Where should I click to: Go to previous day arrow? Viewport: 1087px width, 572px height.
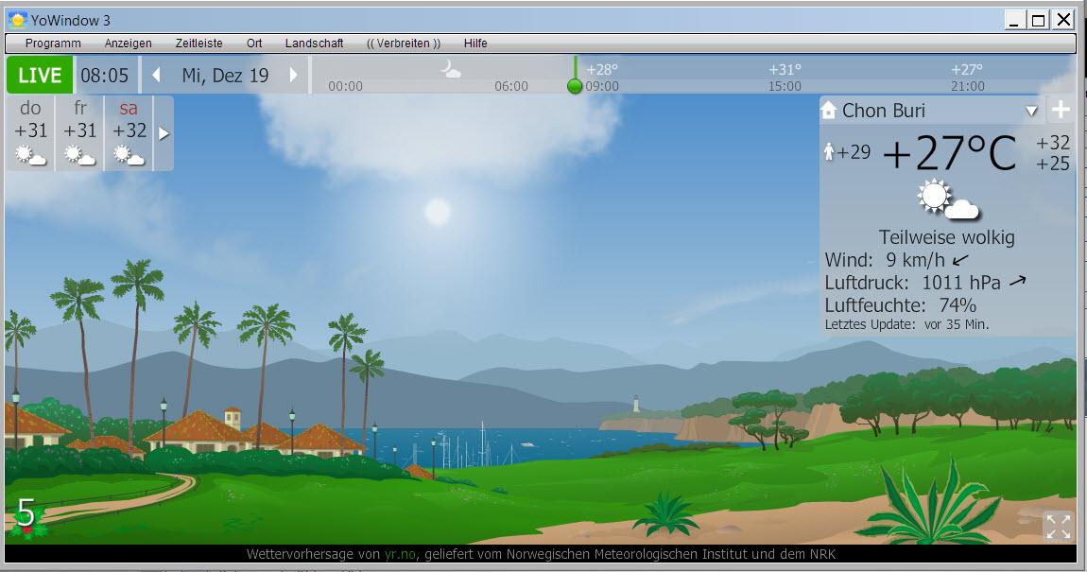click(x=157, y=76)
